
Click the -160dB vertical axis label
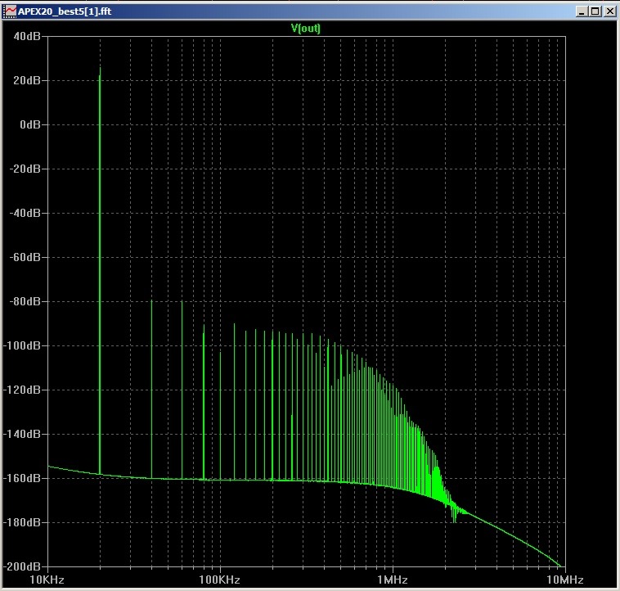pyautogui.click(x=22, y=478)
